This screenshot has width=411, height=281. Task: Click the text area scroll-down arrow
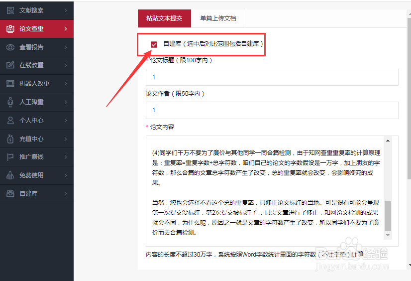pyautogui.click(x=388, y=235)
